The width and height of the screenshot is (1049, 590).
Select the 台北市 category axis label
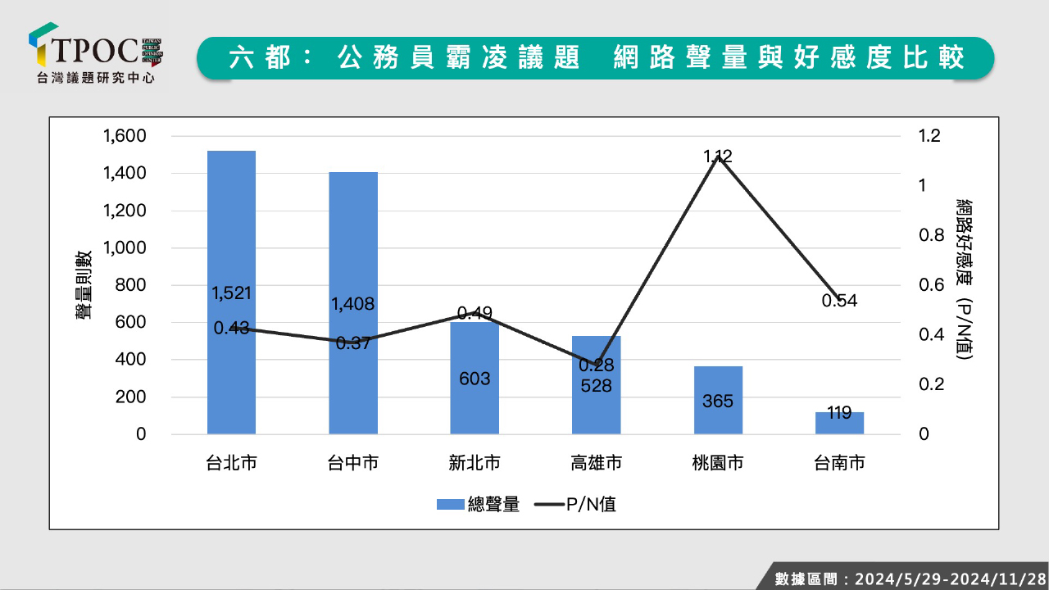[x=231, y=464]
